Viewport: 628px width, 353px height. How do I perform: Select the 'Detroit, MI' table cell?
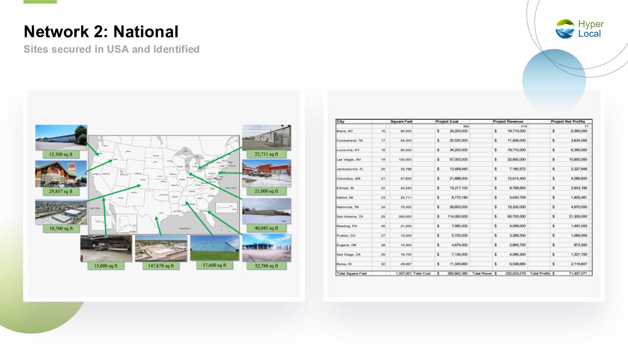point(345,197)
